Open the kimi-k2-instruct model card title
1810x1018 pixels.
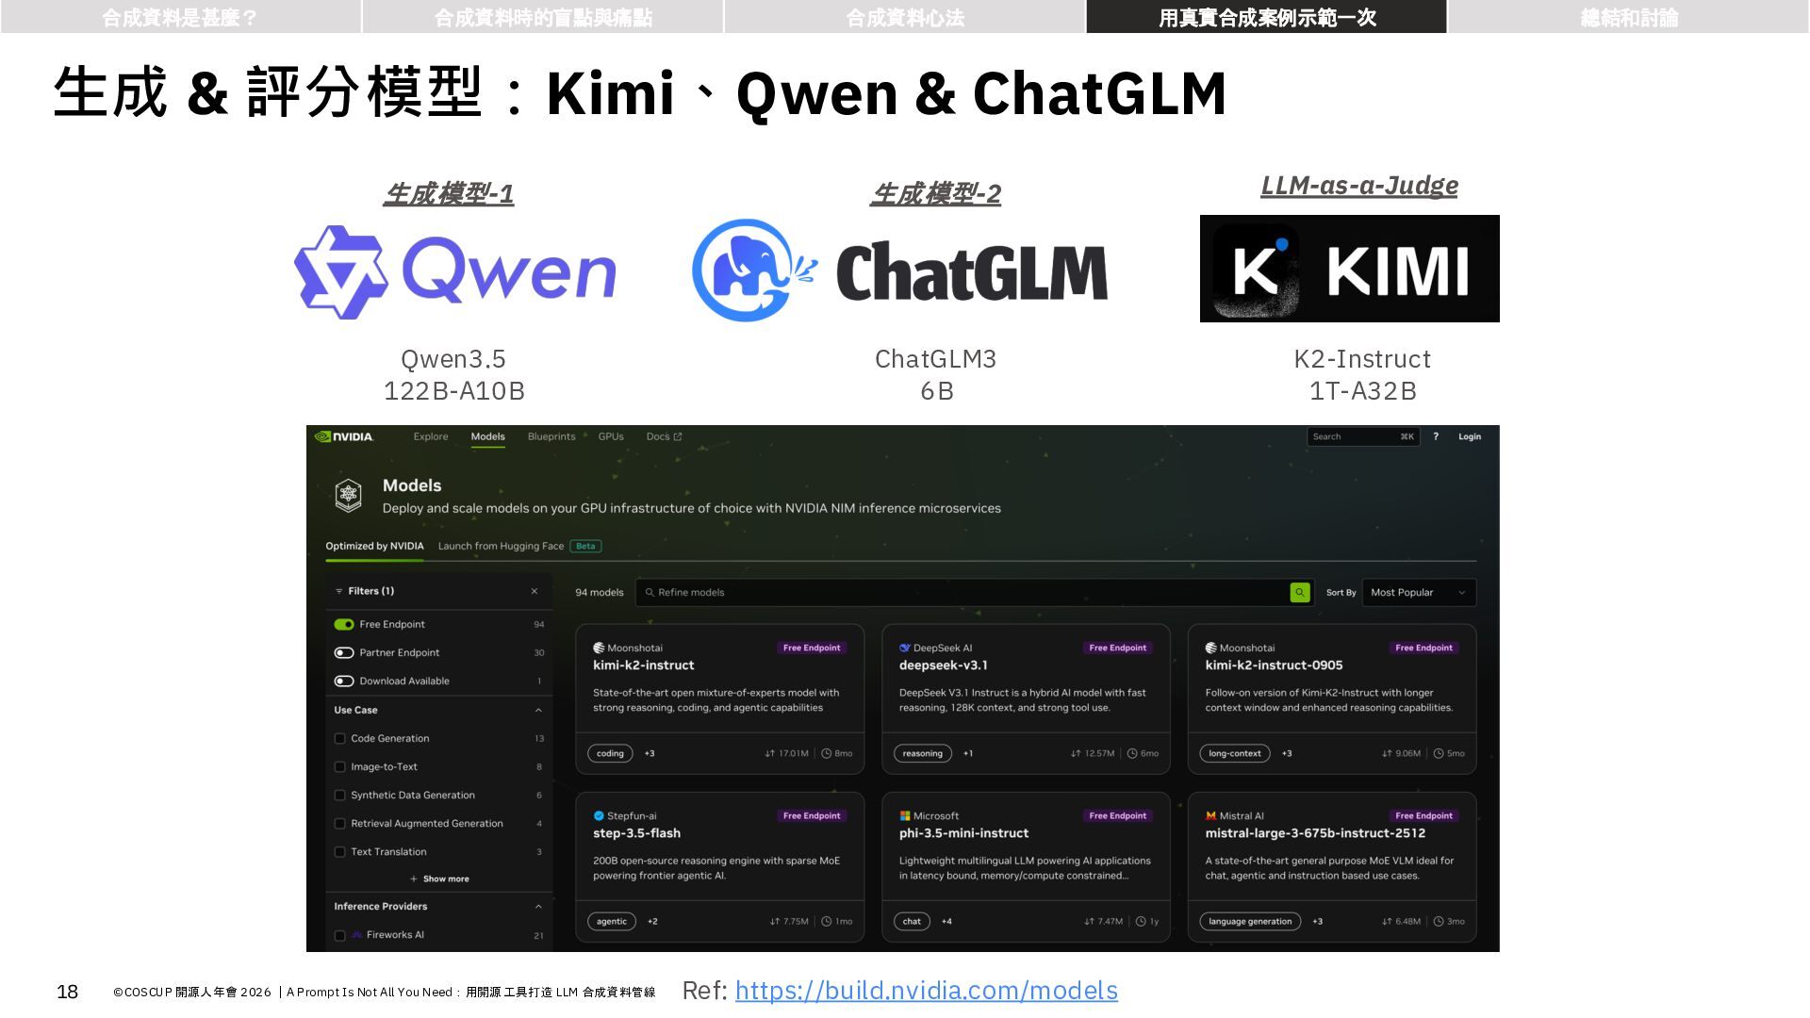pos(644,665)
